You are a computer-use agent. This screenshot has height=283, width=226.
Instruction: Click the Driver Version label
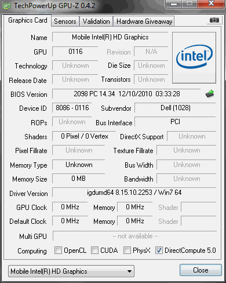[28, 194]
